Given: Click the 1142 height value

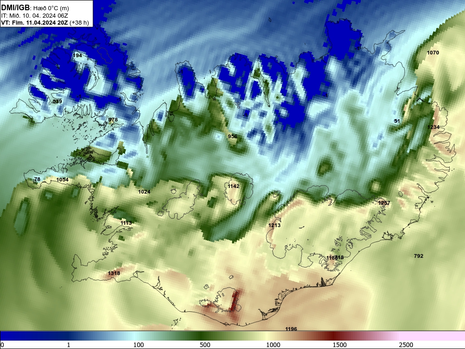Looking at the screenshot, I should pyautogui.click(x=233, y=187).
